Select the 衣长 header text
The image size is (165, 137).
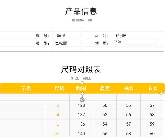click(153, 88)
